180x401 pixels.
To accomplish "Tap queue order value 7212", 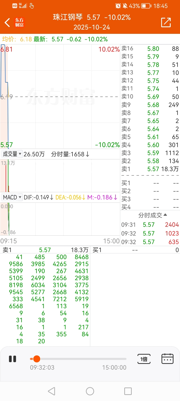I will click(60, 299).
